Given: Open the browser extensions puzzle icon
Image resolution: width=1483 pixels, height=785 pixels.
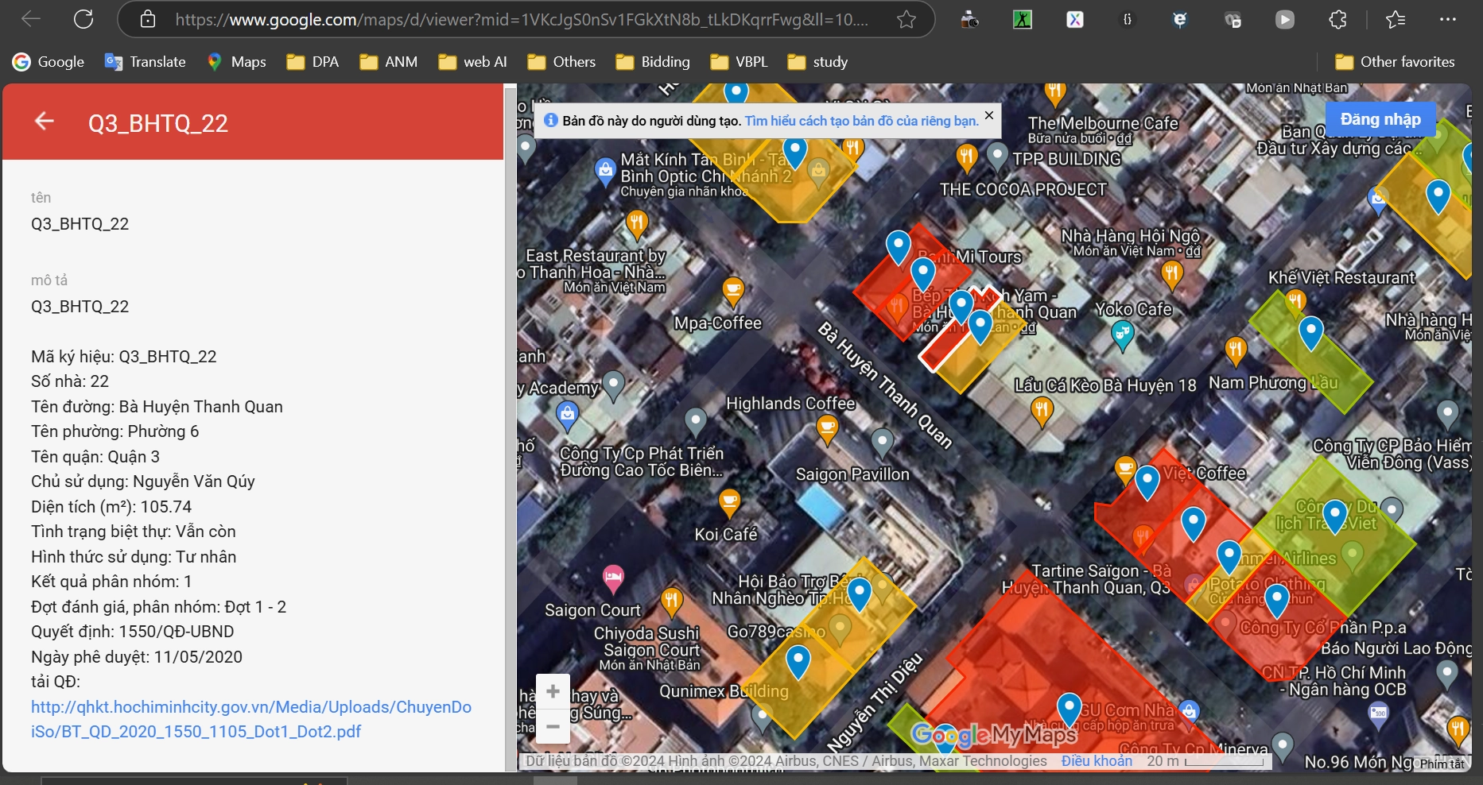Looking at the screenshot, I should 1338,19.
